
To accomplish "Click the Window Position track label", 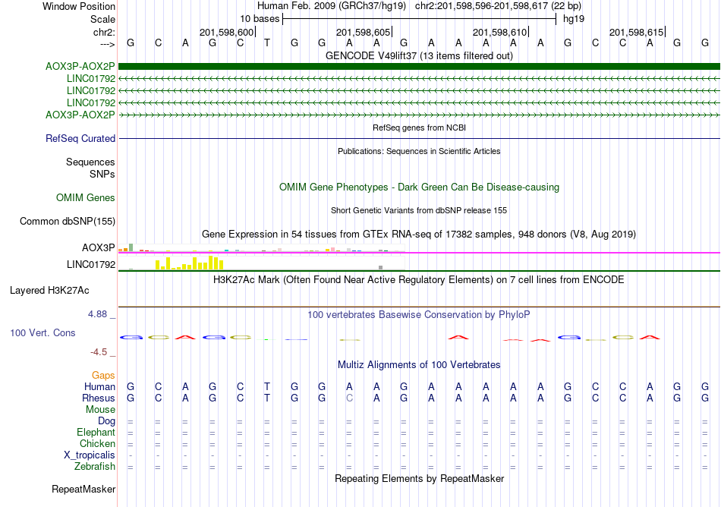I will coord(79,6).
